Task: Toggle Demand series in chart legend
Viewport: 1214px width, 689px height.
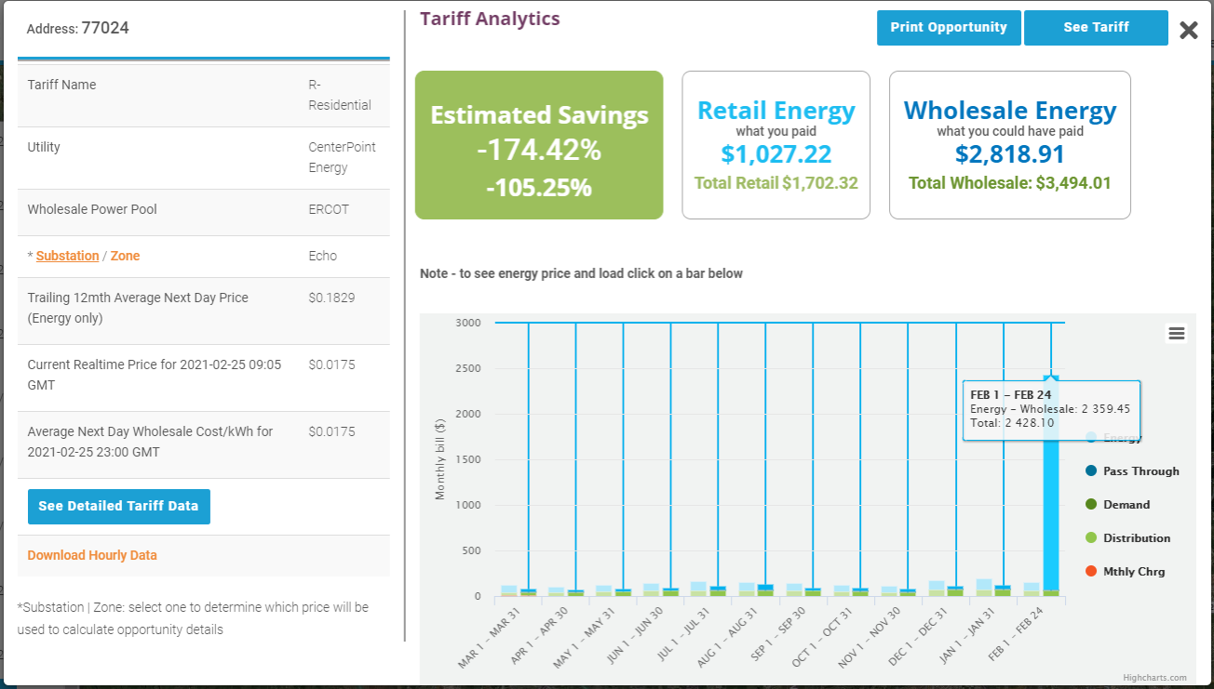Action: 1126,505
